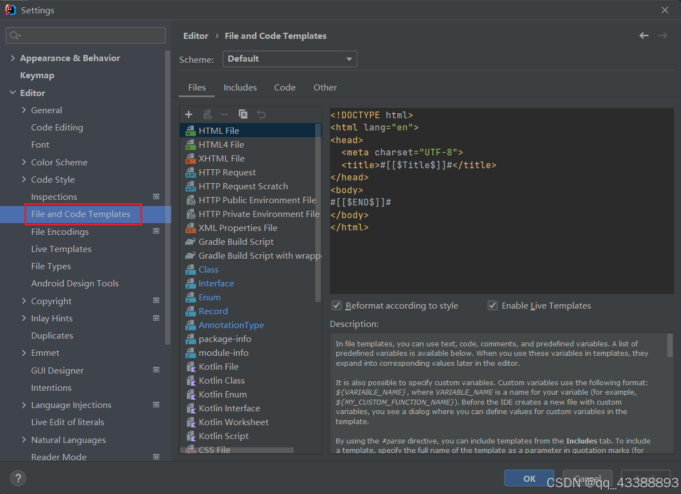Expand the General tree node
The height and width of the screenshot is (494, 681).
pyautogui.click(x=24, y=110)
